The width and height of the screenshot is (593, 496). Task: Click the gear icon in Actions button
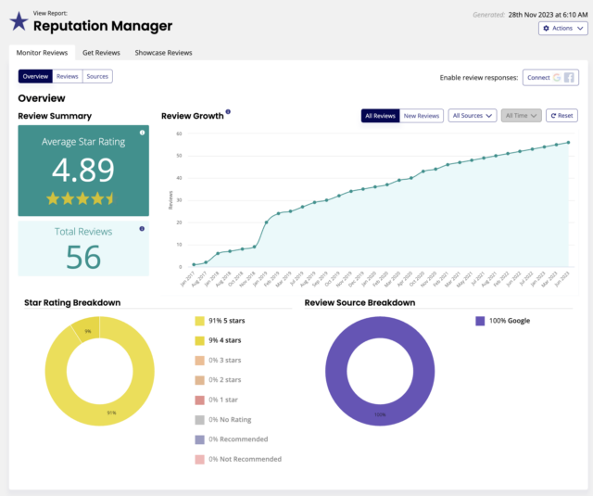[545, 29]
